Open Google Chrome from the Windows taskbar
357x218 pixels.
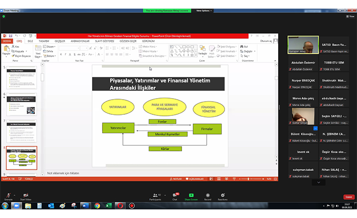tap(97, 206)
